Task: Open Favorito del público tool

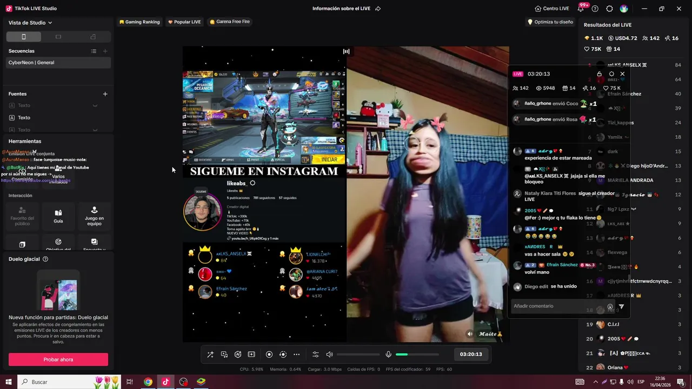Action: (22, 216)
